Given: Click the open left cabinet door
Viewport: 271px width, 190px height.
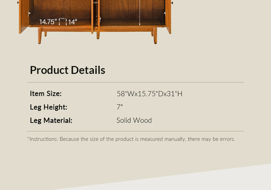Looking at the screenshot, I should [23, 17].
